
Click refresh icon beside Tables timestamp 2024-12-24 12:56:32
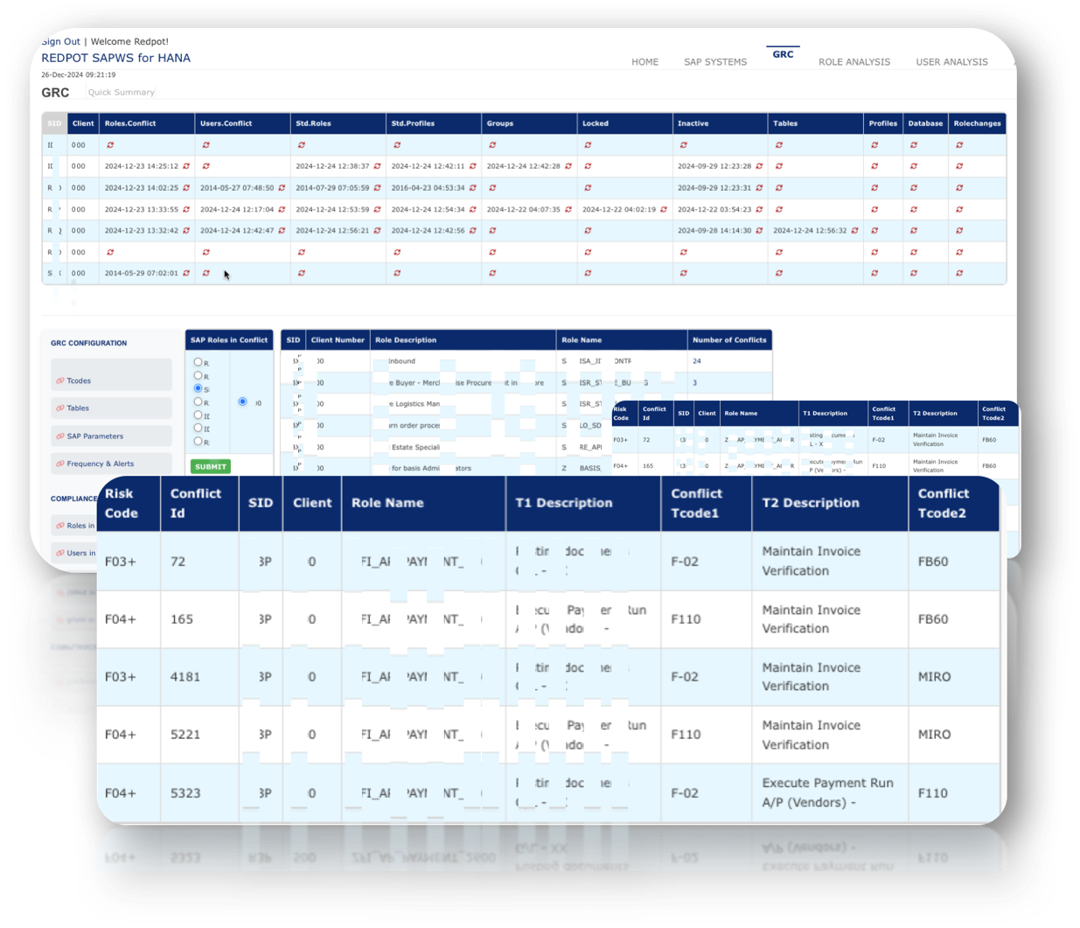pos(854,231)
